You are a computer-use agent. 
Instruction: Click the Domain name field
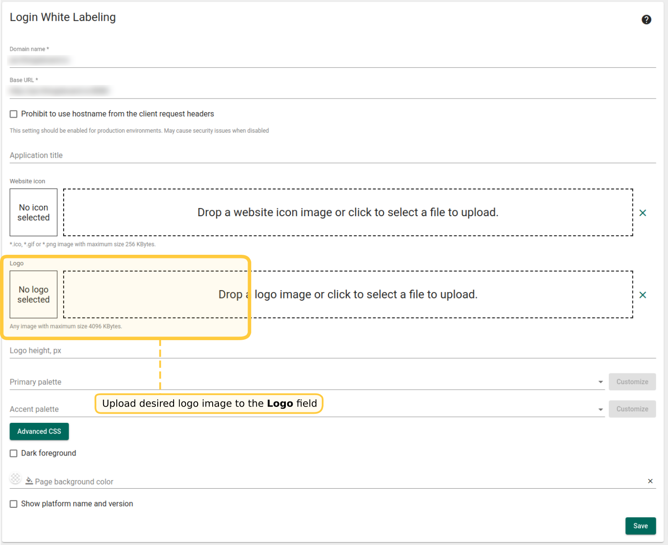click(x=332, y=60)
